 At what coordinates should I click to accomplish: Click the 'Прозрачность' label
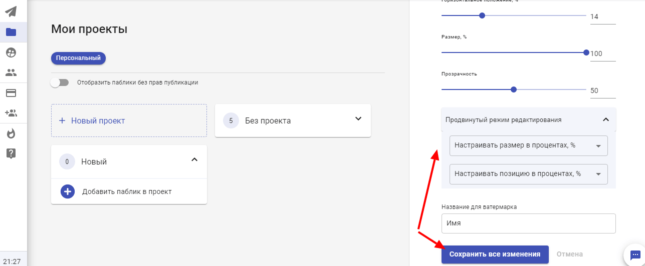click(459, 74)
